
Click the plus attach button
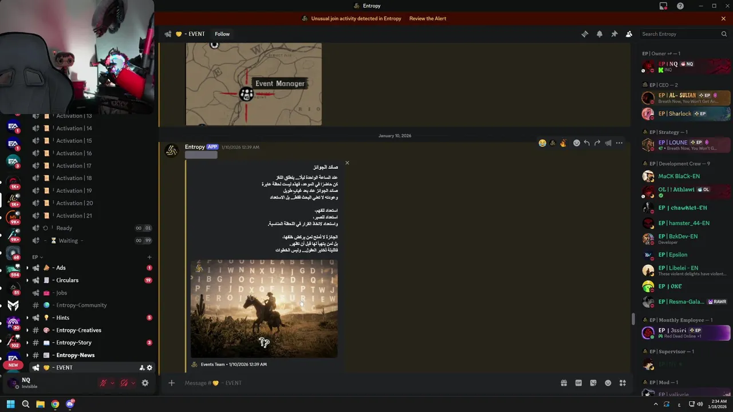[x=171, y=383]
